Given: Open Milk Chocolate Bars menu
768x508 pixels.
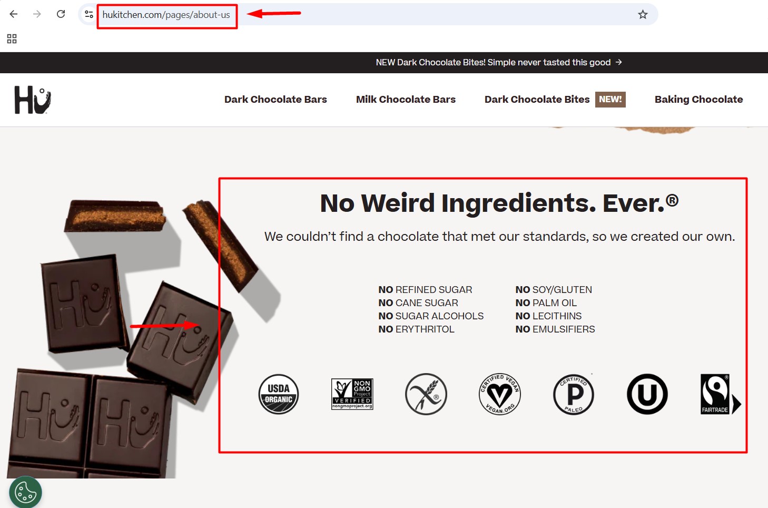Looking at the screenshot, I should pyautogui.click(x=406, y=99).
